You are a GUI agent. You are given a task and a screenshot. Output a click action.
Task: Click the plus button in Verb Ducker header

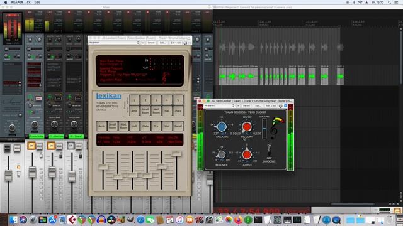[x=239, y=106]
